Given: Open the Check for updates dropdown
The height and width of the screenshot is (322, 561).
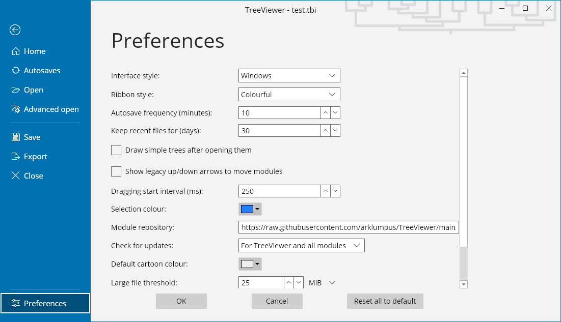Looking at the screenshot, I should click(302, 246).
